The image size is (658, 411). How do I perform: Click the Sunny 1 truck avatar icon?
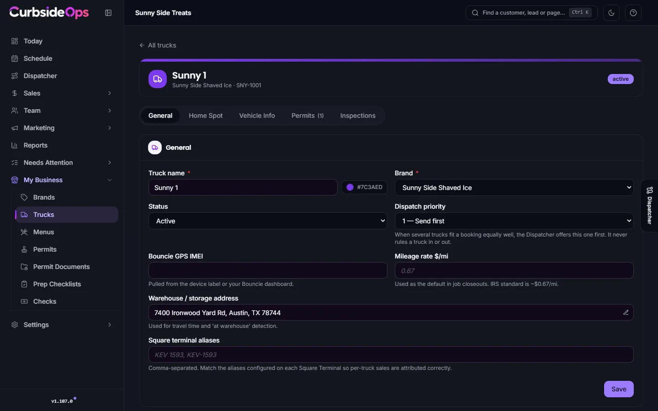(158, 79)
